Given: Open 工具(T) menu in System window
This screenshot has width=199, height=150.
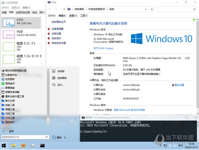Looking at the screenshot, I should (x=84, y=16).
